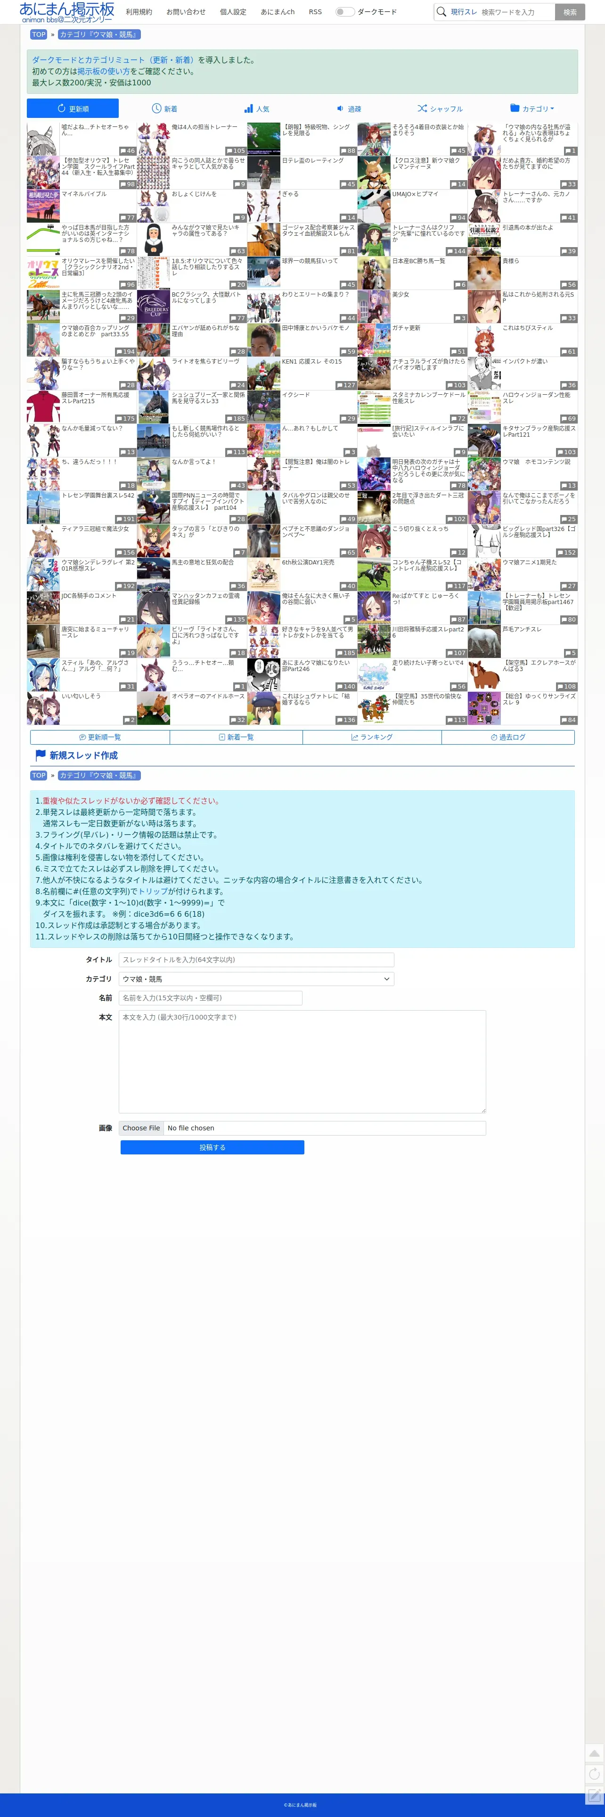
Task: Switch to the 過疎 tab
Action: tap(348, 108)
